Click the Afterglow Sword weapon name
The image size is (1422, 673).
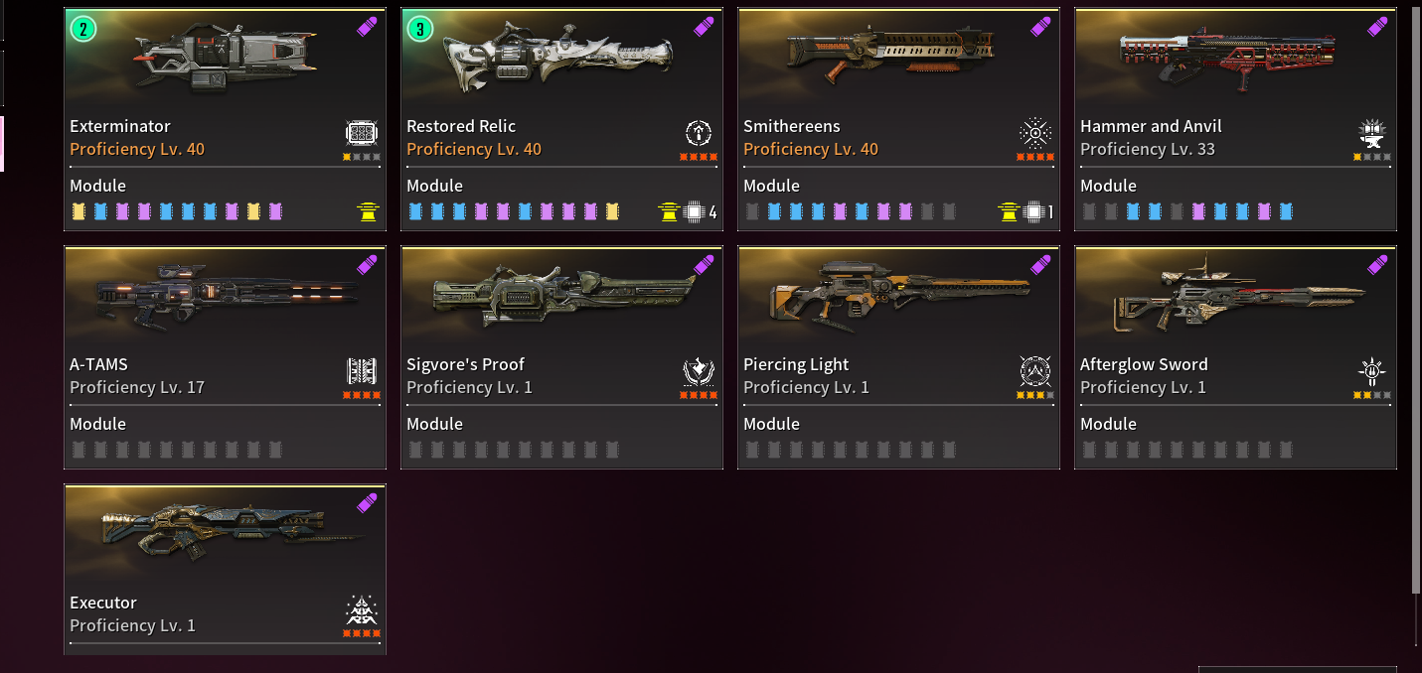tap(1144, 364)
